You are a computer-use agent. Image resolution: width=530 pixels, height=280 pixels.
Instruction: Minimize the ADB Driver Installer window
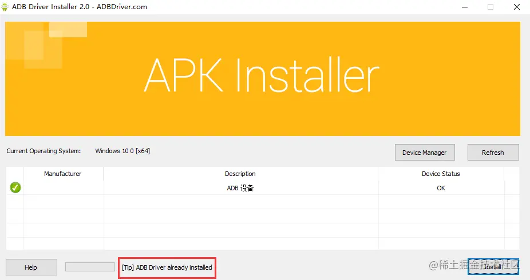tap(465, 7)
